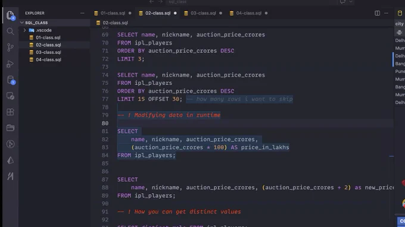
Task: Open Explorer Views and More Actions ellipsis
Action: click(82, 13)
